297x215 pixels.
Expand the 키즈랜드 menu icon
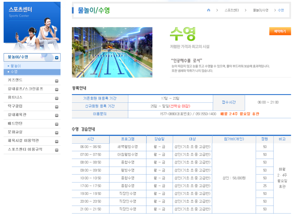click(x=57, y=81)
